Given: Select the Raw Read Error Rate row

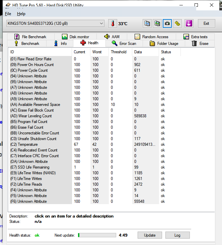Looking at the screenshot, I should pyautogui.click(x=95, y=59).
